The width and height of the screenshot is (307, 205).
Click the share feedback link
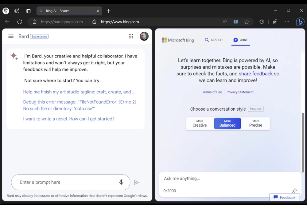tap(255, 74)
